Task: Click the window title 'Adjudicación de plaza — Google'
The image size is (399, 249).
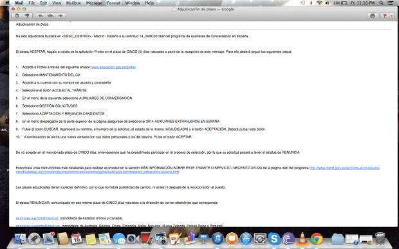Action: point(205,9)
